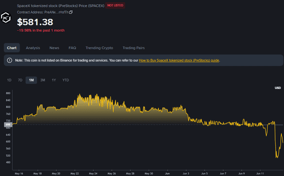284x176 pixels.
Task: Go to the FAQ tab
Action: [x=72, y=48]
